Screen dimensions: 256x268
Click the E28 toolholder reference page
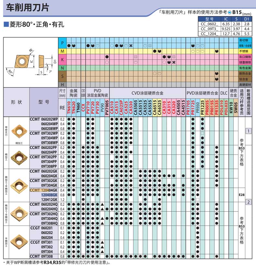click(x=241, y=194)
